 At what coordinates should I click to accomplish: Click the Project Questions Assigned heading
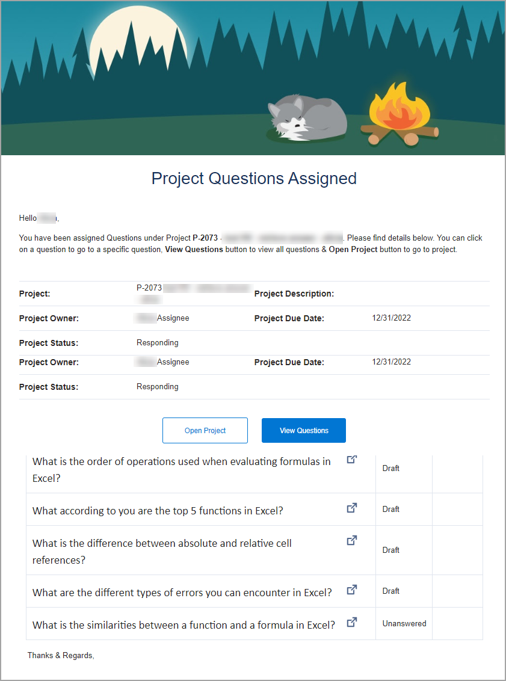(253, 179)
